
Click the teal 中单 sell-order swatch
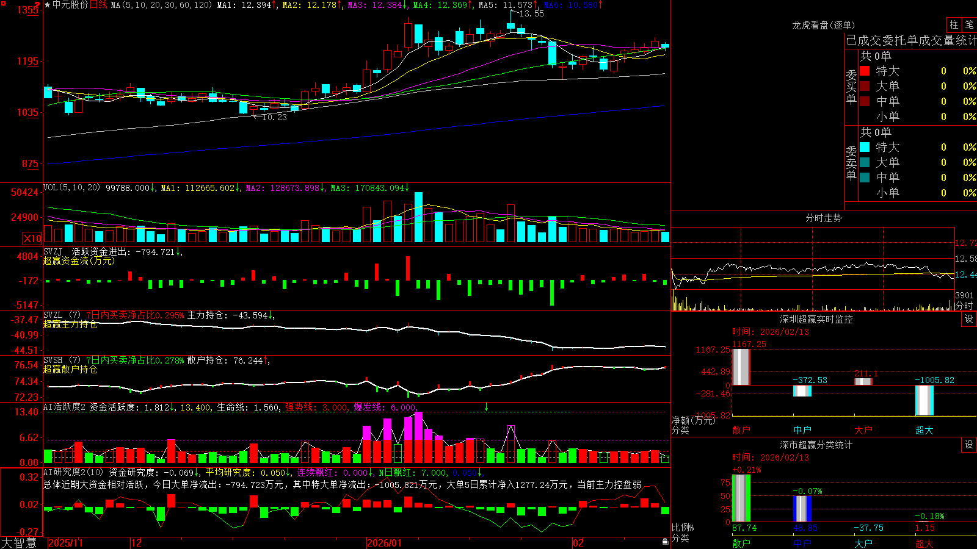[865, 178]
